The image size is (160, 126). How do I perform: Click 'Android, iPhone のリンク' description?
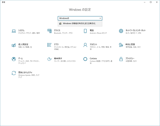pyautogui.click(x=98, y=33)
